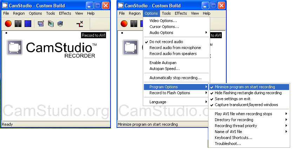Open Effects menu in right window
Viewport: 293px width, 153px height.
tap(181, 13)
